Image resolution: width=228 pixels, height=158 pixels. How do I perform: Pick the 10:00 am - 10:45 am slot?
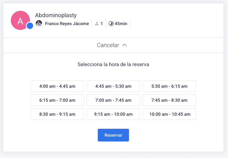pyautogui.click(x=169, y=114)
